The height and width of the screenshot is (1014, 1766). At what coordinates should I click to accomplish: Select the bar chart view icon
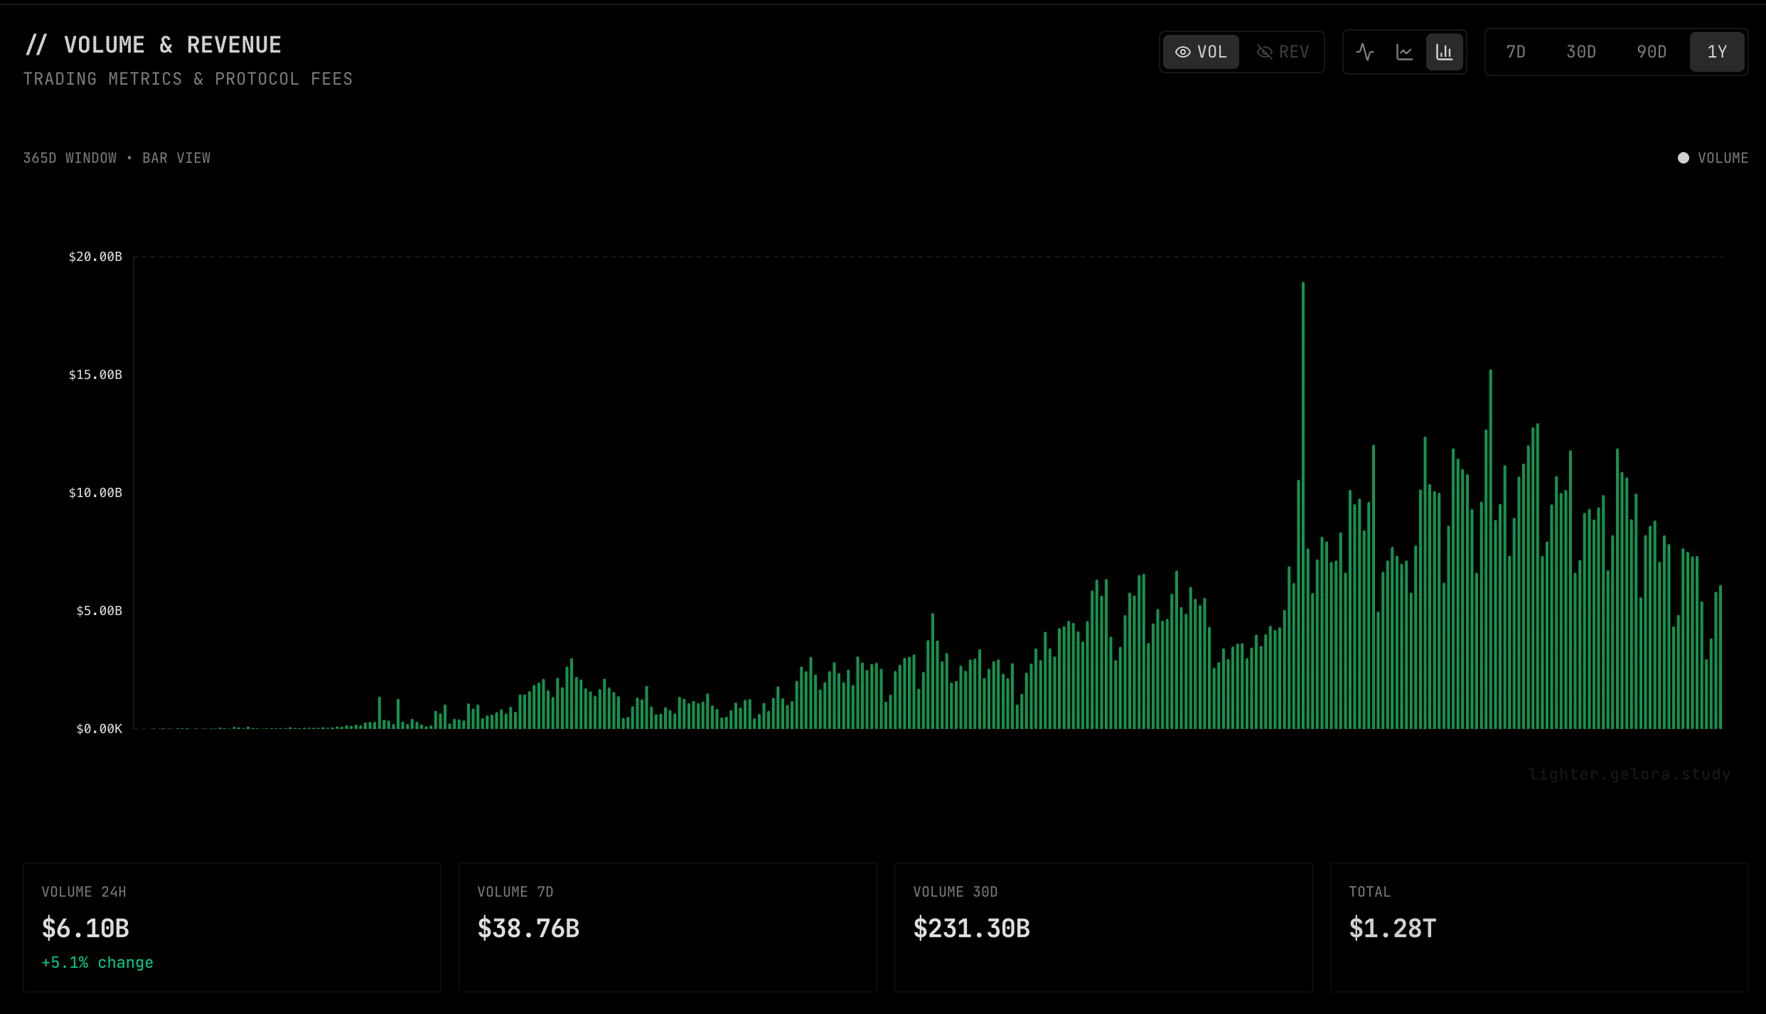pyautogui.click(x=1445, y=52)
